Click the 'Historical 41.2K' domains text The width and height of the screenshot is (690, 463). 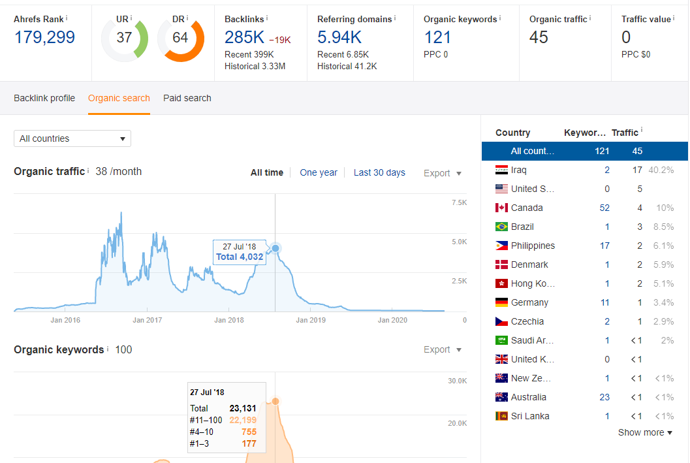click(347, 67)
